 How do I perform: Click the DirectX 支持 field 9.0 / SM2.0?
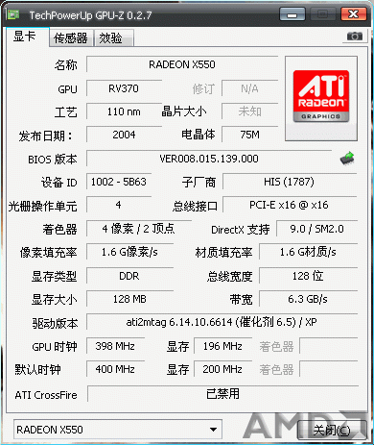[316, 229]
